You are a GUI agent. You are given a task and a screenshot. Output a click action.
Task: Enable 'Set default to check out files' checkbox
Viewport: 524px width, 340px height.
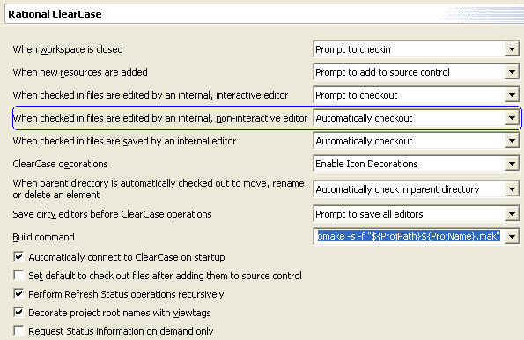click(19, 276)
